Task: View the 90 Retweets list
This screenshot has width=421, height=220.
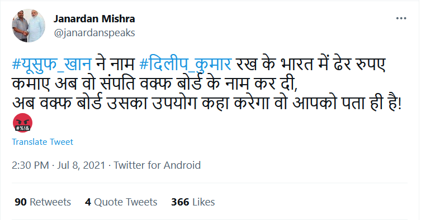Action: (42, 202)
